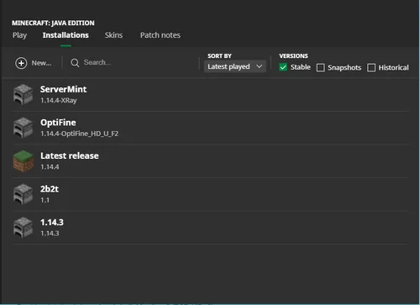
Task: Click the Minecraft: Java Edition heading
Action: (53, 23)
